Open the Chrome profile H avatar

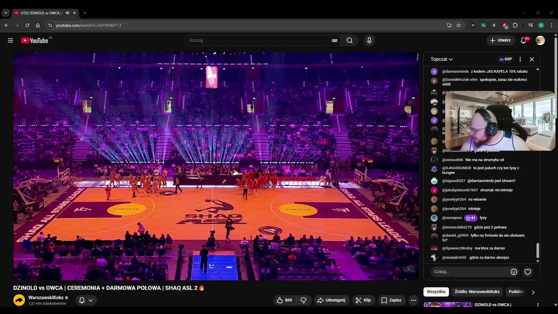541,25
